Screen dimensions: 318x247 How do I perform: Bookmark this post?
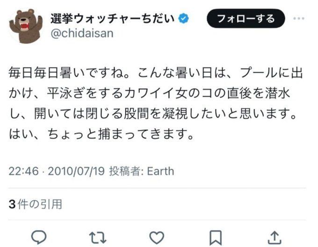tap(217, 237)
